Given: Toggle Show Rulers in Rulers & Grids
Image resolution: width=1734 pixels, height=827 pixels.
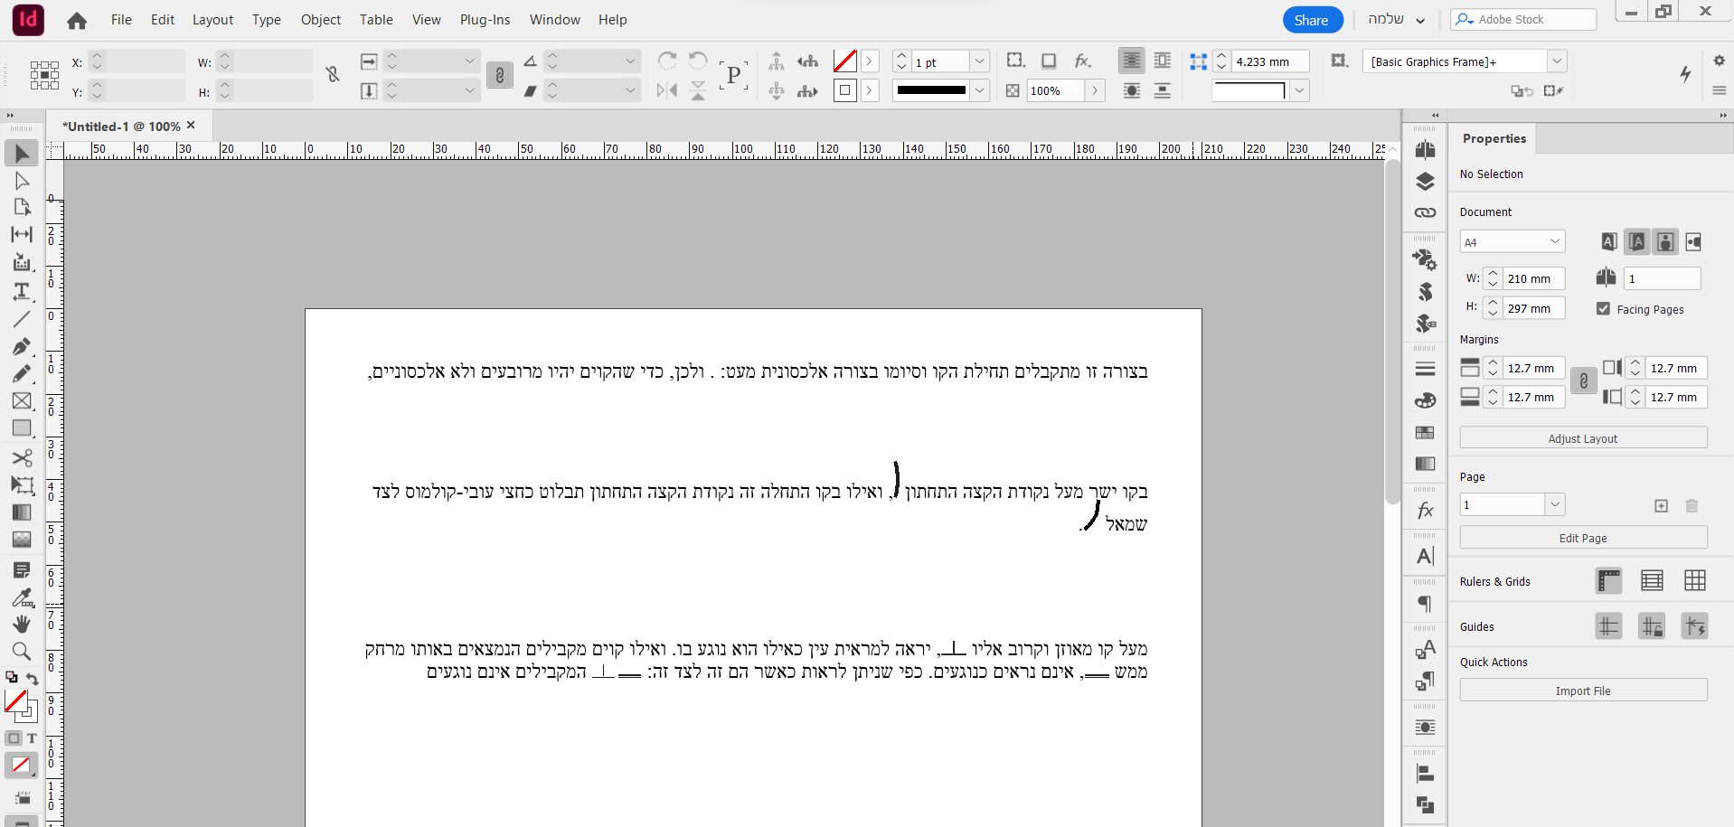Looking at the screenshot, I should click(x=1609, y=581).
